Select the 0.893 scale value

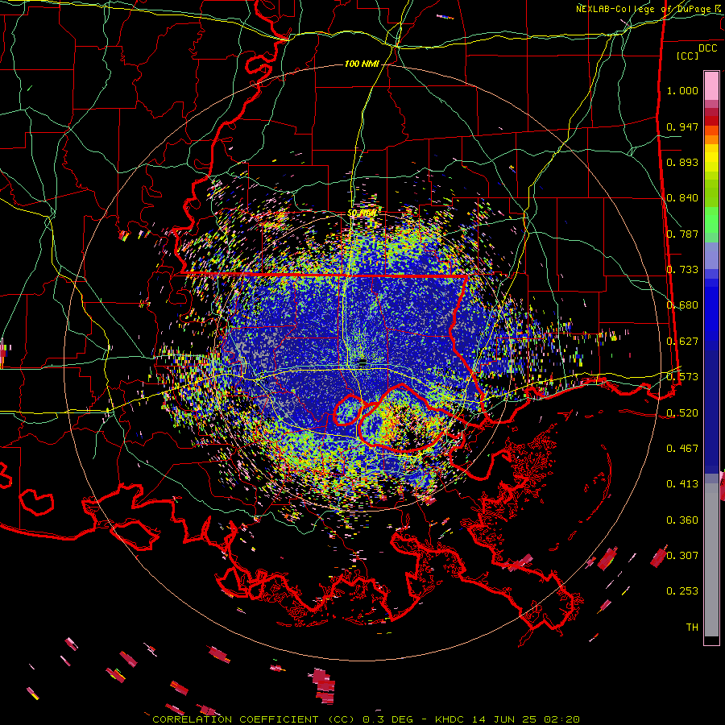click(682, 162)
